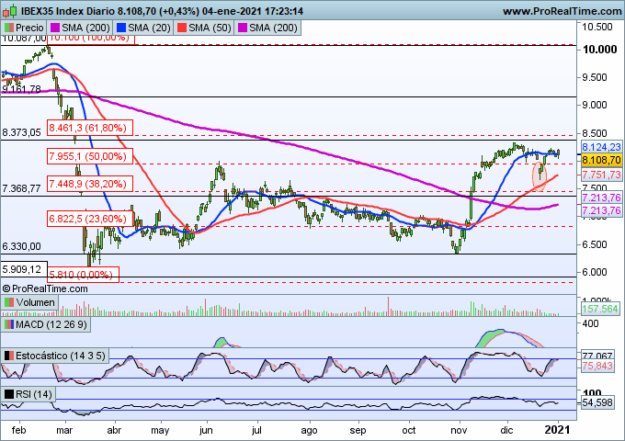Open the MACD (12 26 9) indicator label
This screenshot has width=625, height=441.
pos(51,324)
